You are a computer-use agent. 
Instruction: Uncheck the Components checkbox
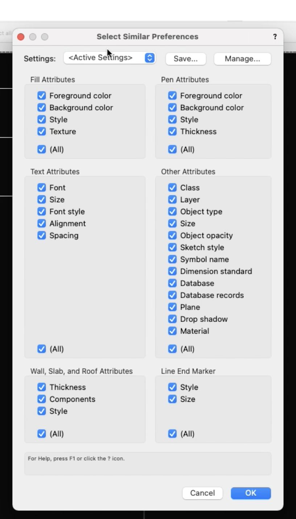point(42,399)
